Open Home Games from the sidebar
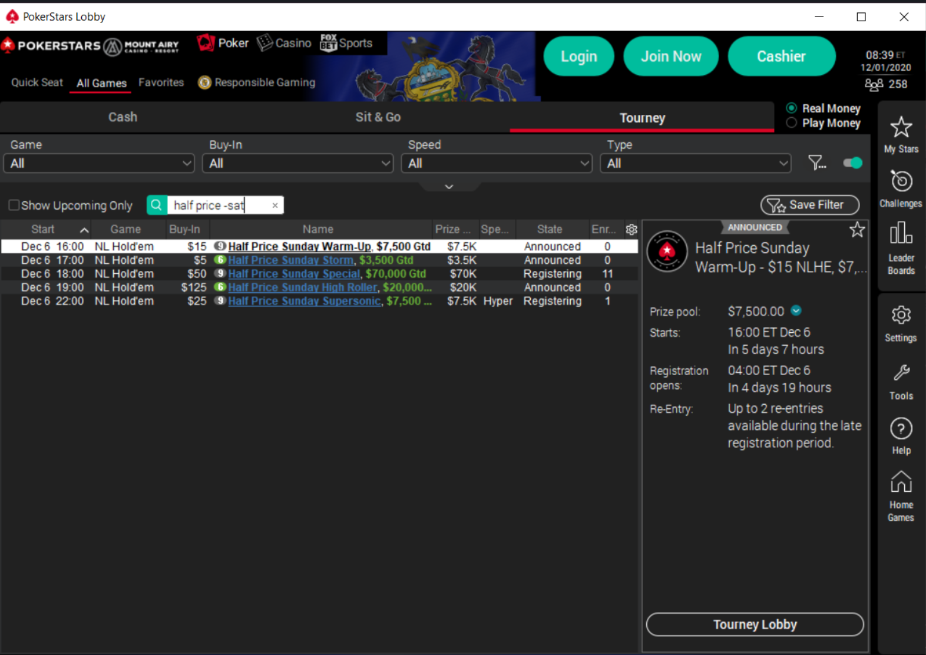926x655 pixels. 901,496
